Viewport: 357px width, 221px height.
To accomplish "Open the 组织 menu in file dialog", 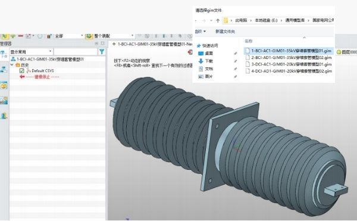I will (200, 32).
